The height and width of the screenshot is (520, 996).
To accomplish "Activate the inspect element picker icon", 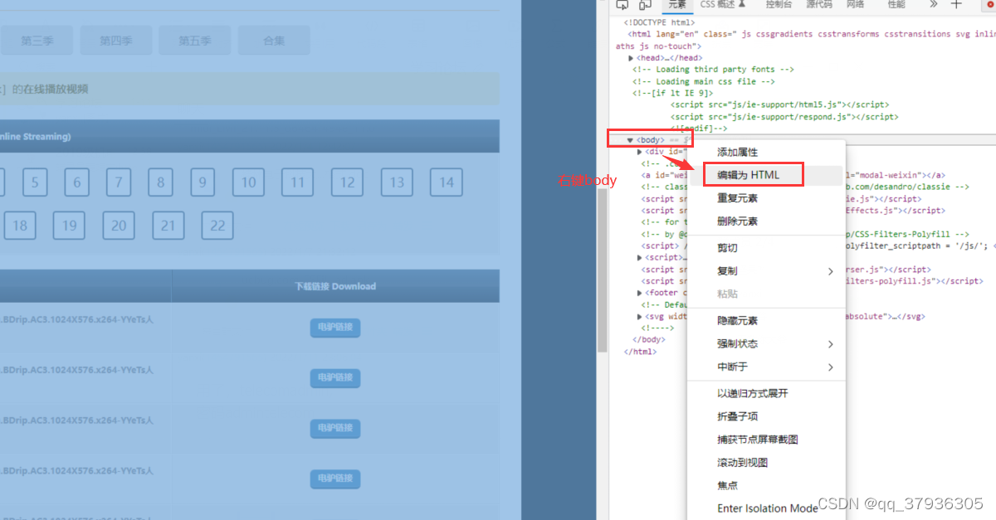I will click(x=622, y=4).
